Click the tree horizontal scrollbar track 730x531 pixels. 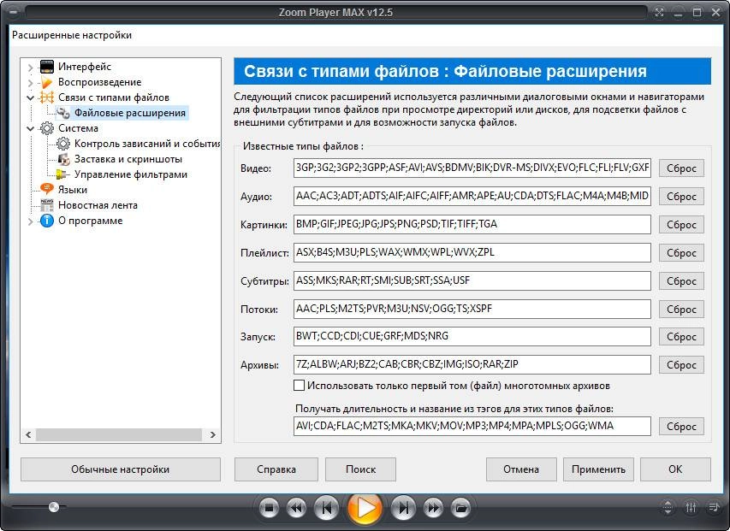coord(119,434)
